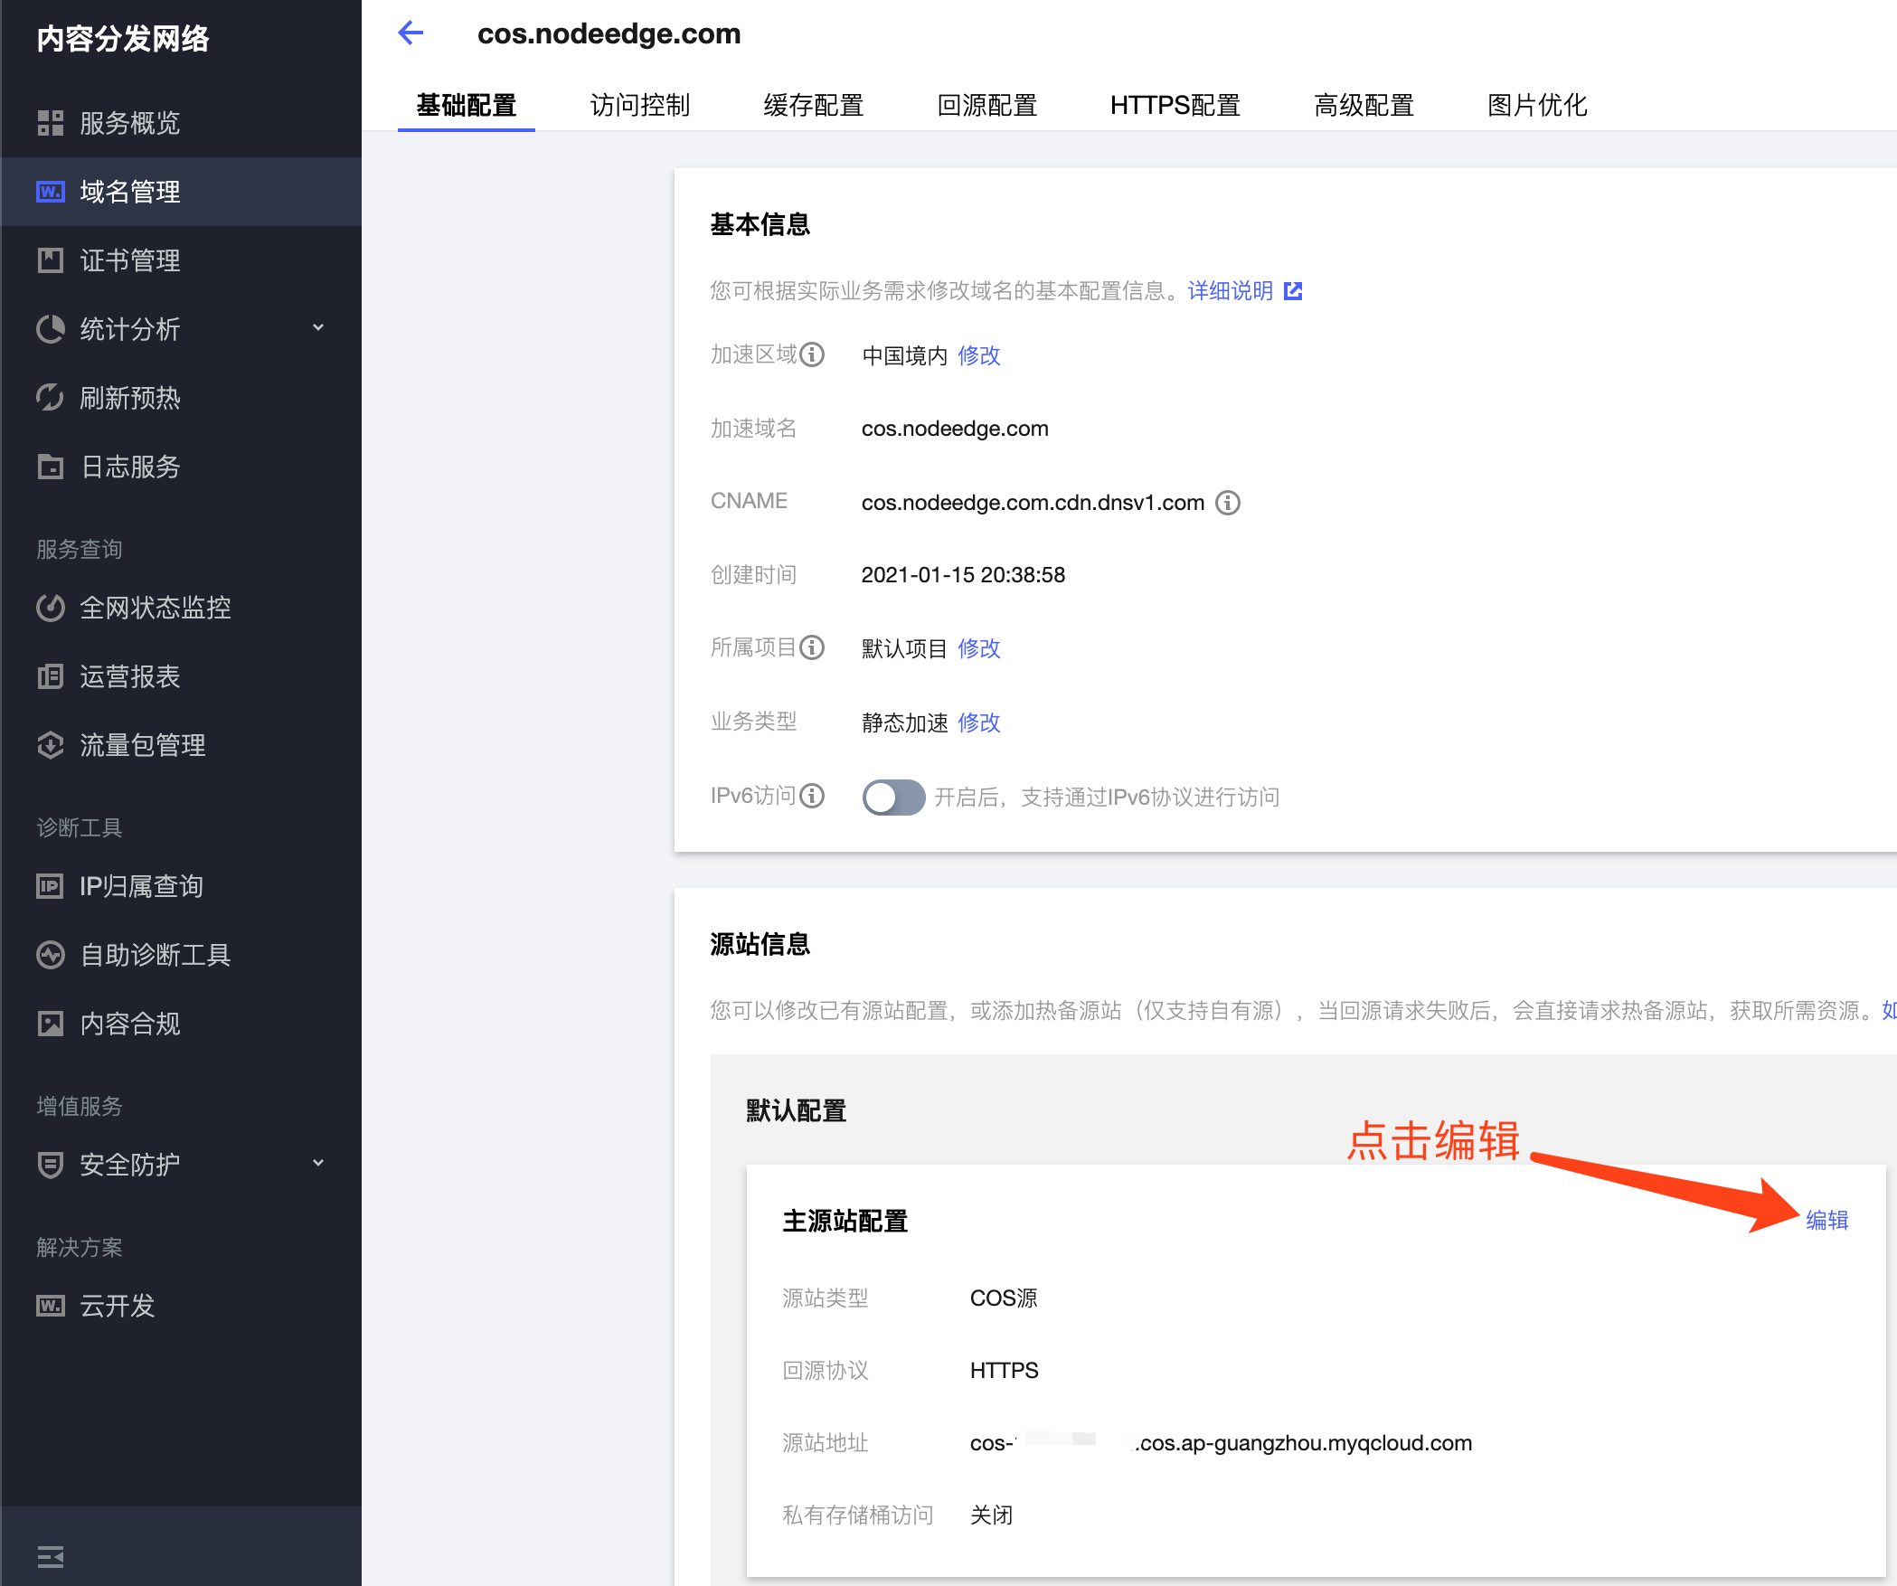Click the 内容分发网络 sidebar title

click(123, 39)
